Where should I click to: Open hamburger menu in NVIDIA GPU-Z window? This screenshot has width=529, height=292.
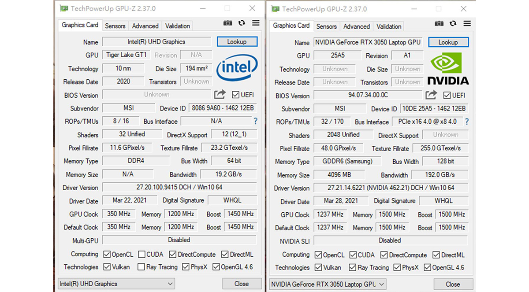[x=467, y=24]
